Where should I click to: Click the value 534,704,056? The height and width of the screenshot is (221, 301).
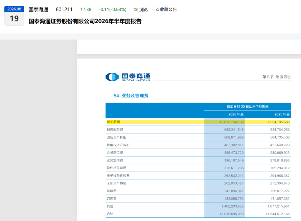pyautogui.click(x=280, y=130)
